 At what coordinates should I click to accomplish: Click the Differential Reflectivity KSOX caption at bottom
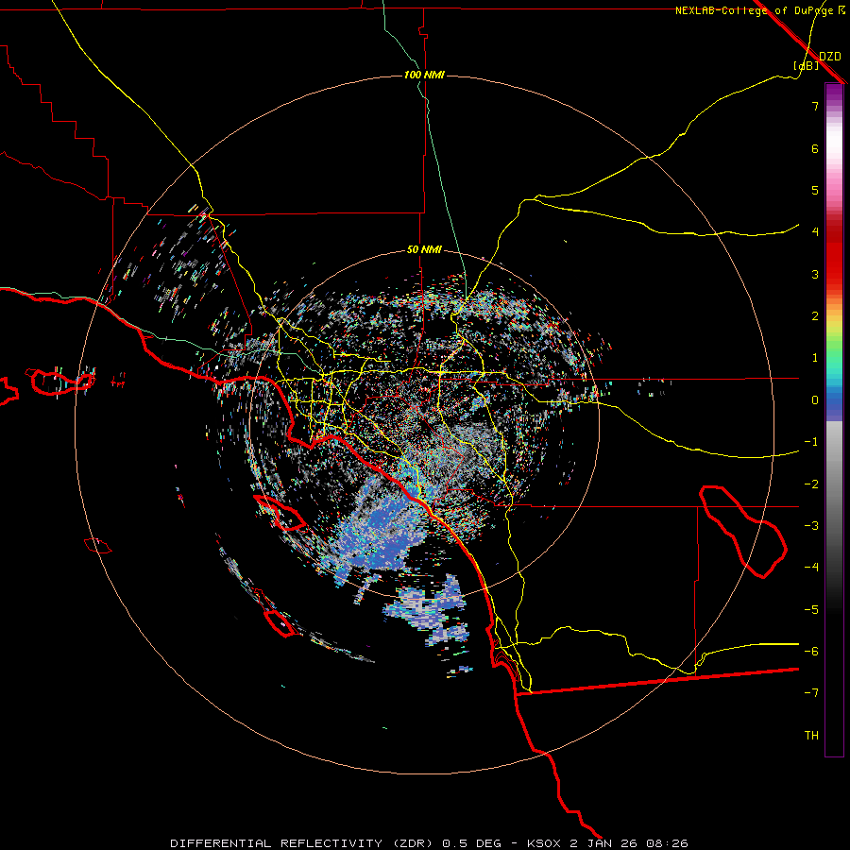(x=430, y=843)
